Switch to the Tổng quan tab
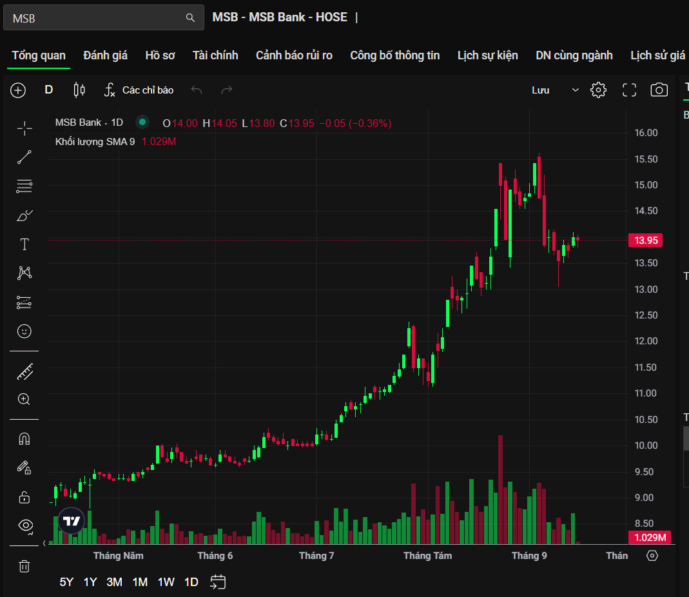The height and width of the screenshot is (597, 689). click(39, 55)
